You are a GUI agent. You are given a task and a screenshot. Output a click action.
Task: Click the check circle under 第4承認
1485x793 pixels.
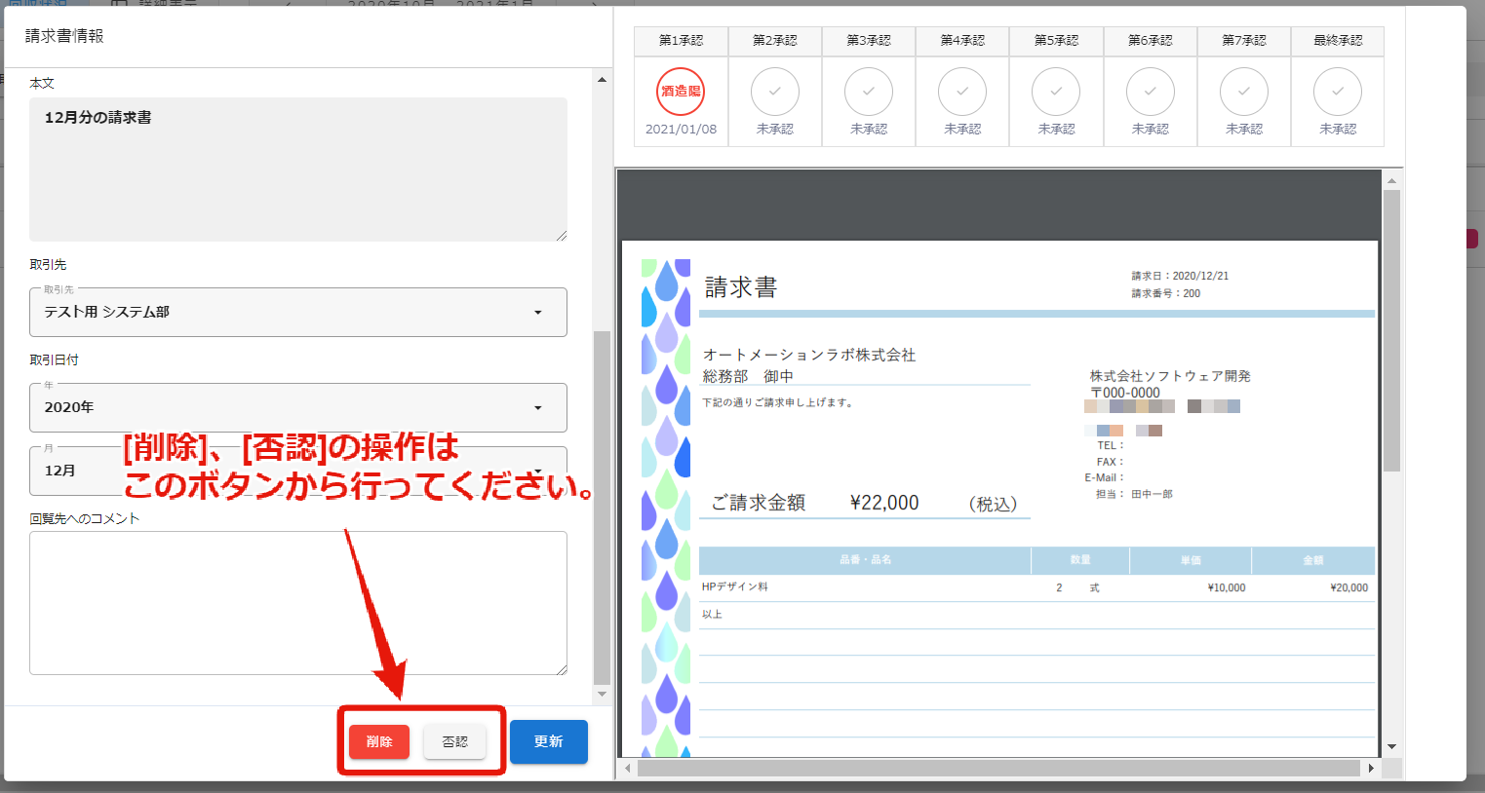pyautogui.click(x=962, y=92)
